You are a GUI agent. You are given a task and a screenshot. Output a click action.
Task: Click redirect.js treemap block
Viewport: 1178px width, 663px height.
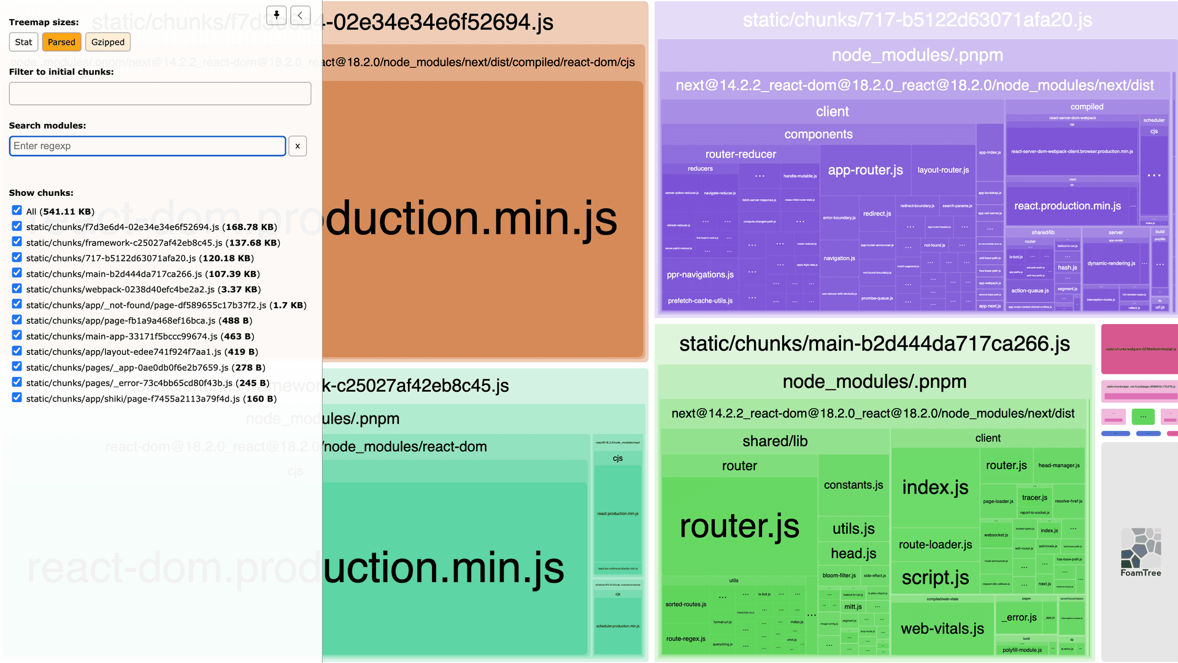[877, 214]
